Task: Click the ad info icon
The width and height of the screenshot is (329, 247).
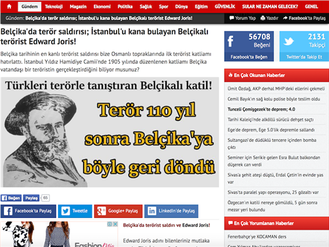Action: pyautogui.click(x=109, y=224)
